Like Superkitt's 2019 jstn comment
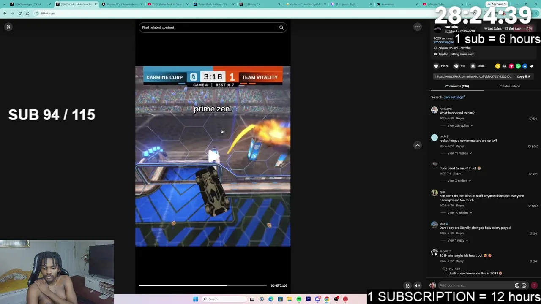This screenshot has height=304, width=541. tap(531, 261)
